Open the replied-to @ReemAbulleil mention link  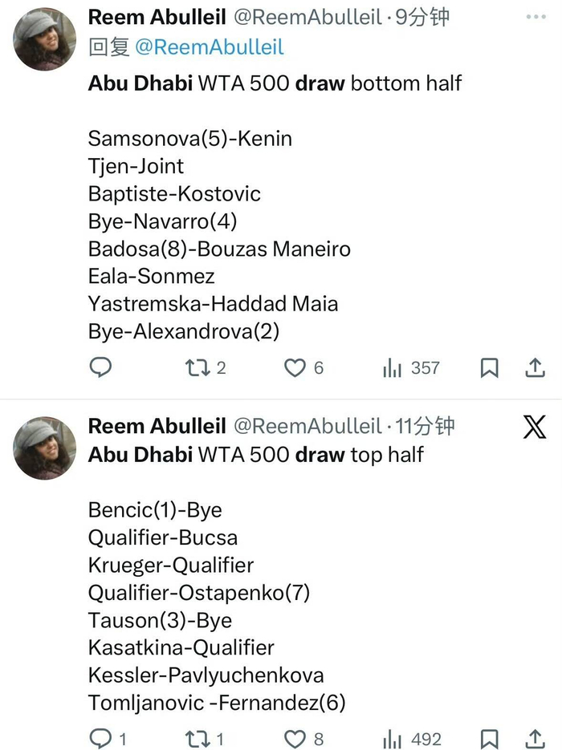click(208, 47)
